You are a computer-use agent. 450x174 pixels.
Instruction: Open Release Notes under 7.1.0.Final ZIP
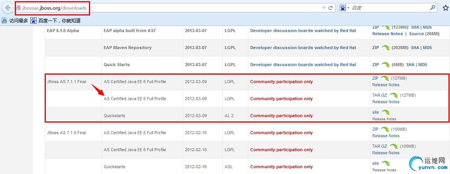point(386,136)
